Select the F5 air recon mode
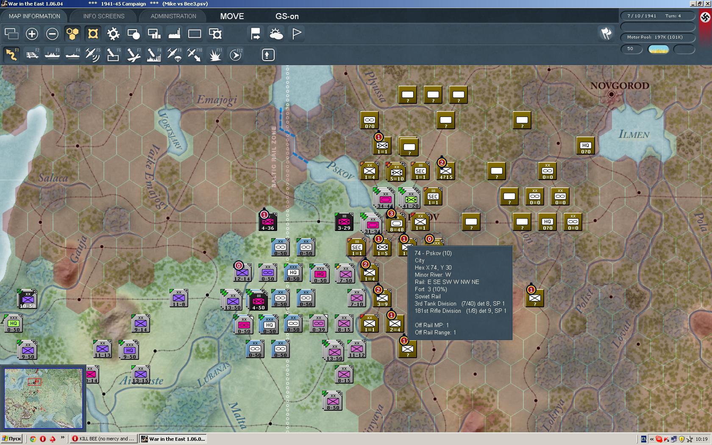Screen dimensions: 712x445 [x=93, y=55]
